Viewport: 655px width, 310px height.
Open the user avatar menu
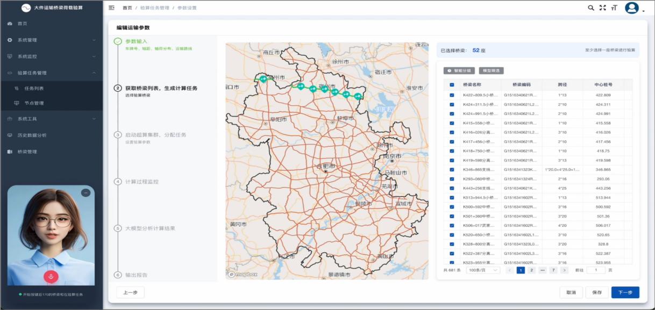[x=632, y=8]
